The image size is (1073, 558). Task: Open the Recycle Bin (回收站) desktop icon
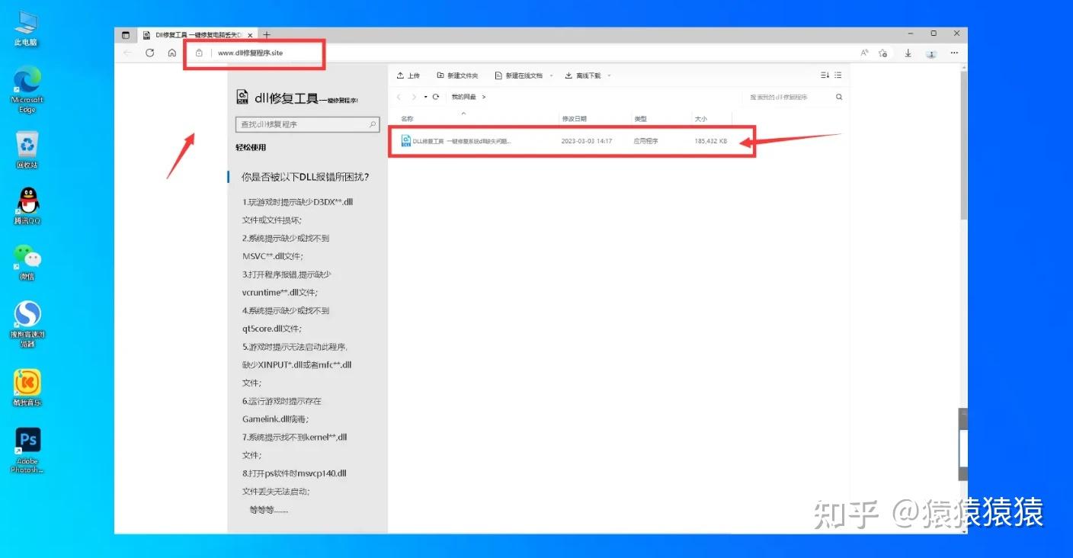[27, 149]
